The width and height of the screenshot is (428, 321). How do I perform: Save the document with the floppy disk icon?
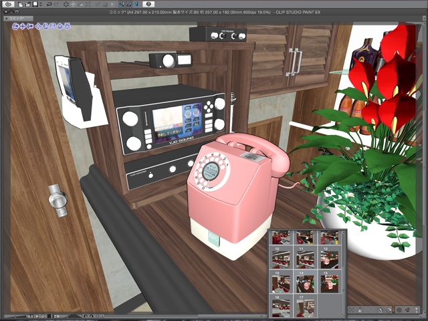pos(35,5)
